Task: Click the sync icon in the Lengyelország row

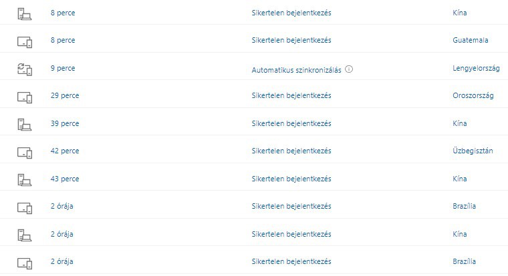Action: pyautogui.click(x=25, y=69)
